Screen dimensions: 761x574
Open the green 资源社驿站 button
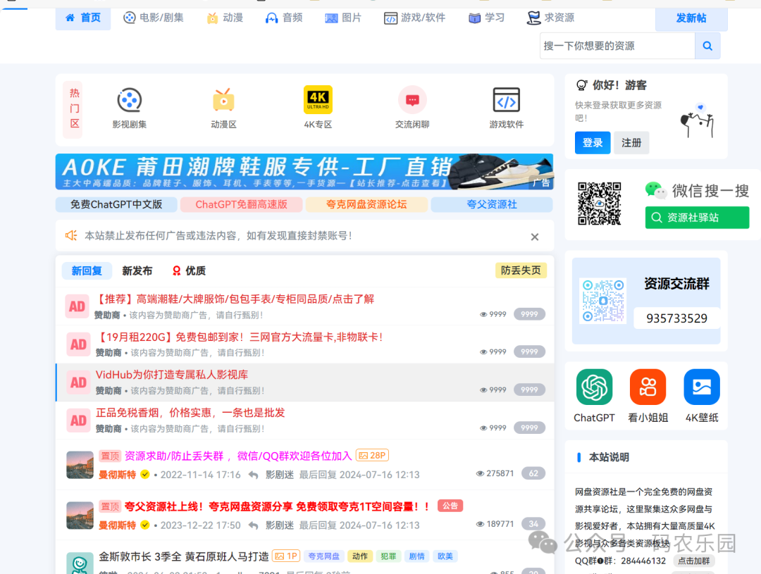697,218
